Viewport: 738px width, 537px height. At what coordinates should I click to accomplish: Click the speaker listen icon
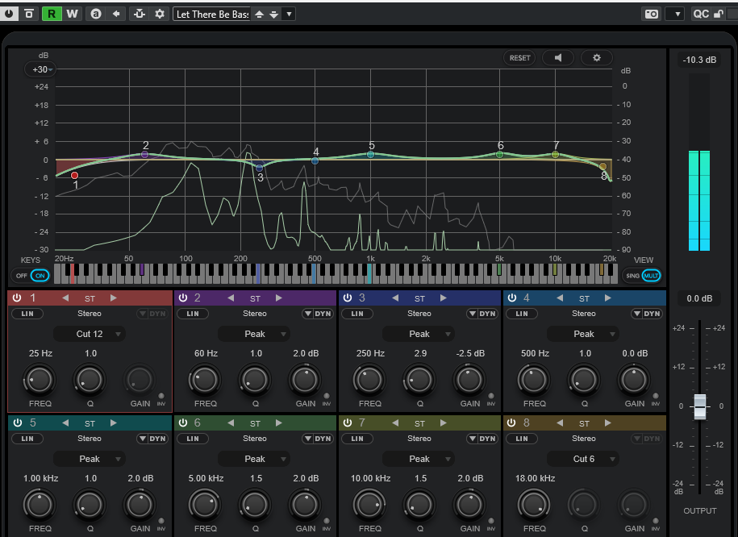pos(558,58)
